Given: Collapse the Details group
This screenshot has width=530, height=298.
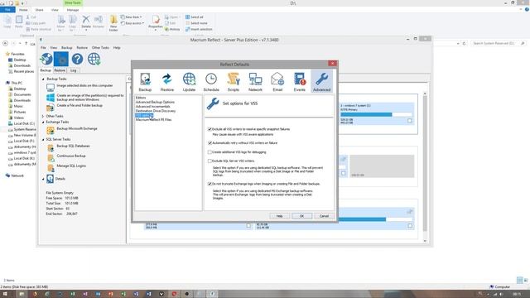Looking at the screenshot, I should click(43, 179).
